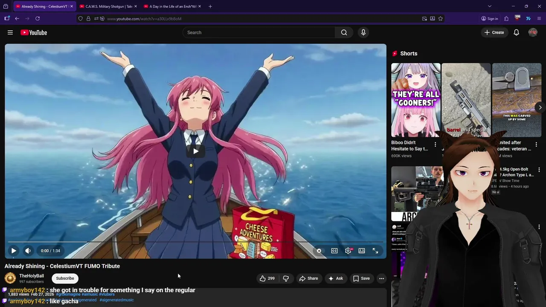Toggle picture-in-picture icon in address bar
This screenshot has height=307, width=546.
point(424,19)
